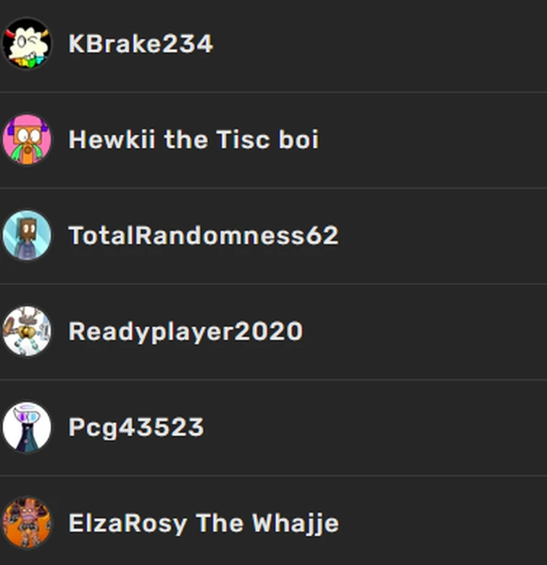
Task: Open KBrake234's sheep avatar picture
Action: click(27, 44)
